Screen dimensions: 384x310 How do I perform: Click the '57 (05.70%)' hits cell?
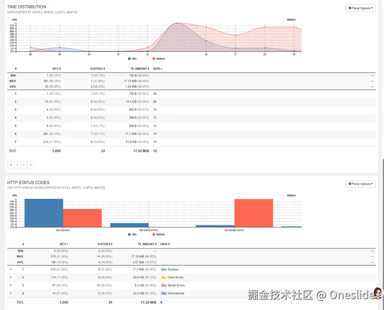click(x=60, y=285)
